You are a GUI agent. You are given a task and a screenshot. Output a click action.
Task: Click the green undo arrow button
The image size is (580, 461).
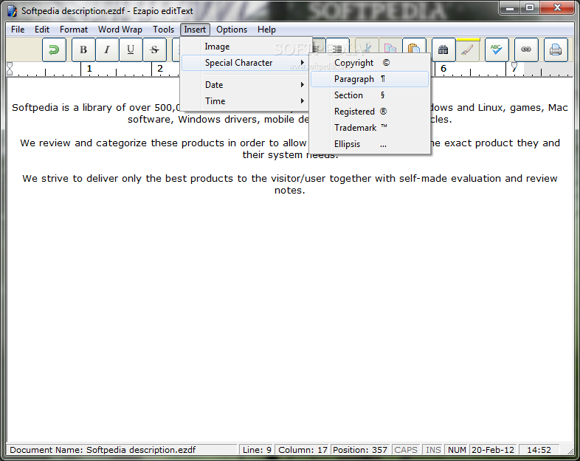[x=54, y=49]
